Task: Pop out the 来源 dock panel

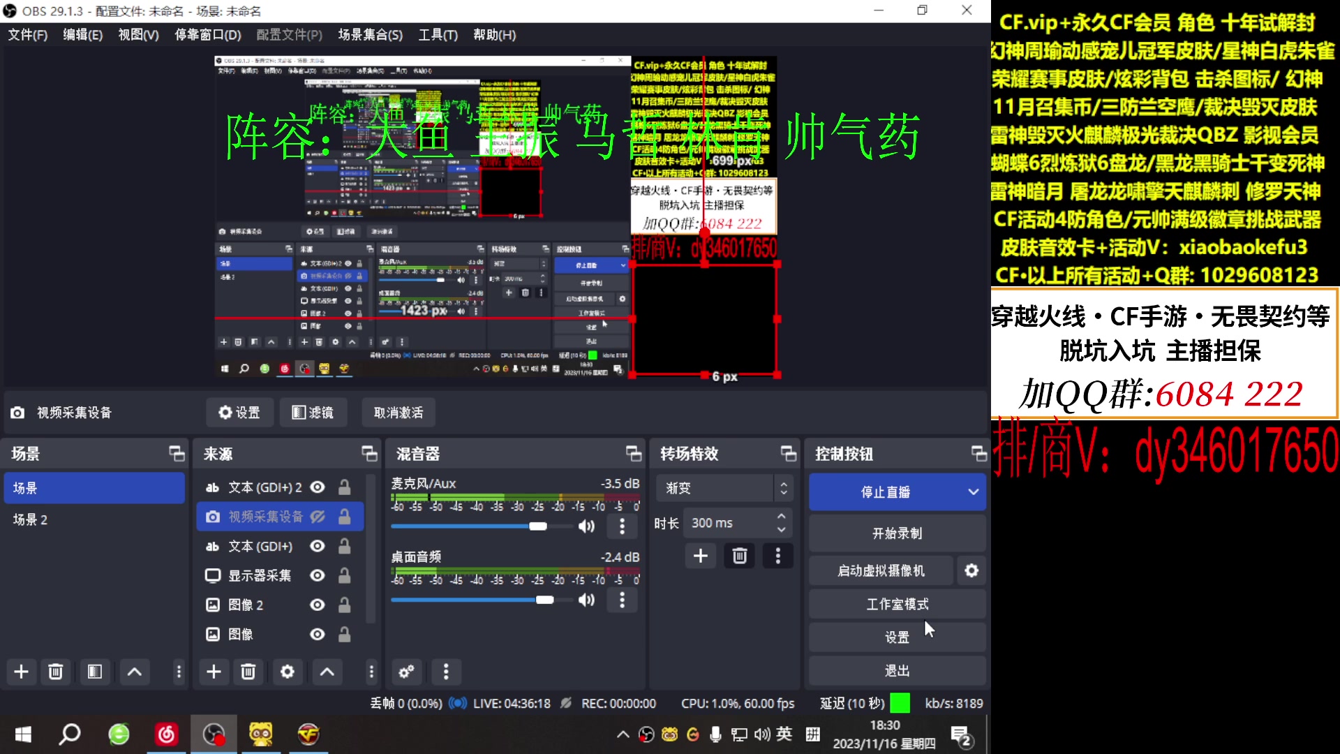Action: [x=369, y=454]
